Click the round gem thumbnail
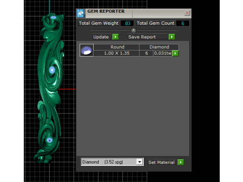The image size is (243, 182). 87,50
